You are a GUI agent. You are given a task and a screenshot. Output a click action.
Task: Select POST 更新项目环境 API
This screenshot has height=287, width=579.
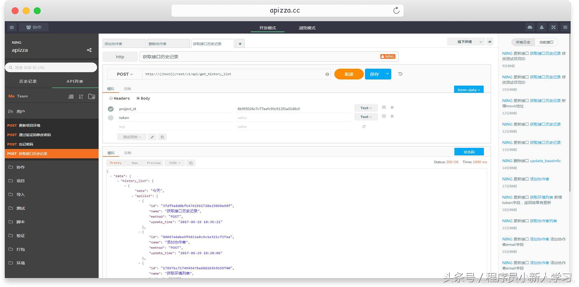[51, 126]
